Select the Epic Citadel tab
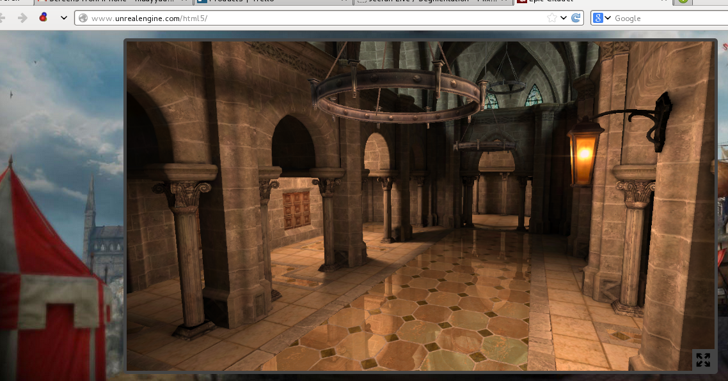The image size is (728, 381). tap(594, 1)
